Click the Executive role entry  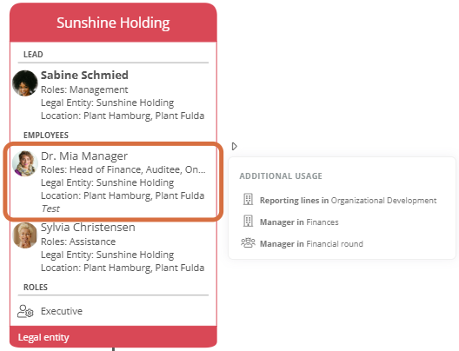pos(62,311)
